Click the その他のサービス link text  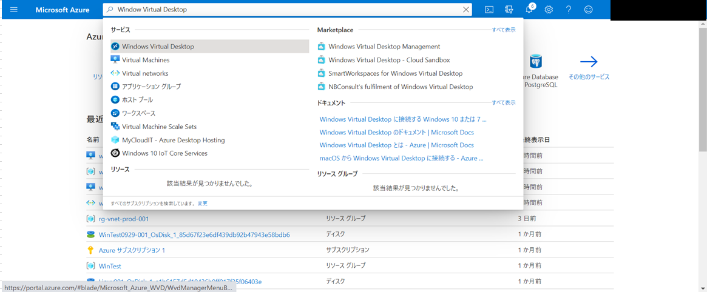tap(589, 77)
